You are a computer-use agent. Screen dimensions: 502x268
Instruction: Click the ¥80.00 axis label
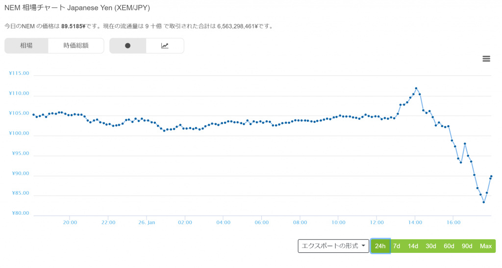pos(20,213)
